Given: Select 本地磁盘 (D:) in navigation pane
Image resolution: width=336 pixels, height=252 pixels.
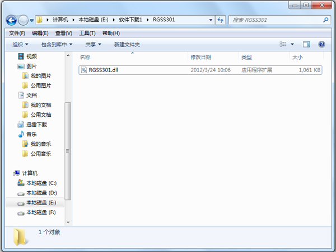Looking at the screenshot, I should pyautogui.click(x=41, y=193).
